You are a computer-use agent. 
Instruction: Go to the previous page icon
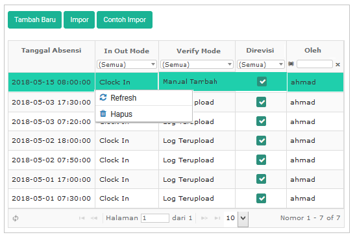coord(94,218)
